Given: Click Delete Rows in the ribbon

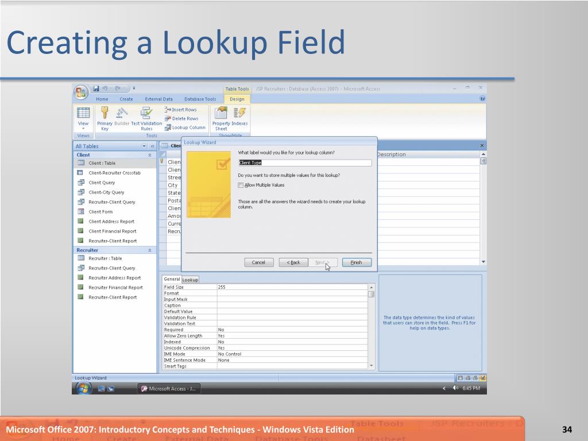Looking at the screenshot, I should click(181, 118).
